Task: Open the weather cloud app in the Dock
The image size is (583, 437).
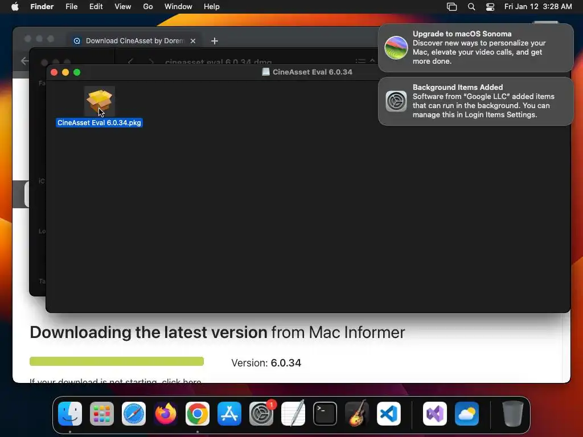Action: (x=467, y=414)
